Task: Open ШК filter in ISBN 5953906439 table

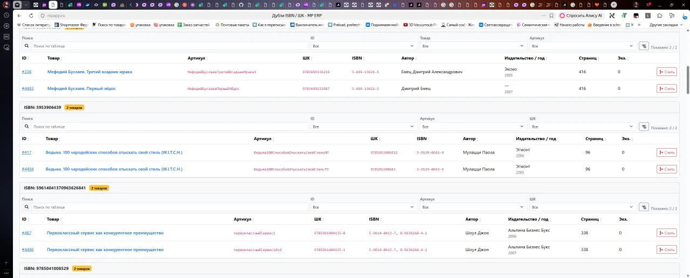Action: (x=583, y=127)
